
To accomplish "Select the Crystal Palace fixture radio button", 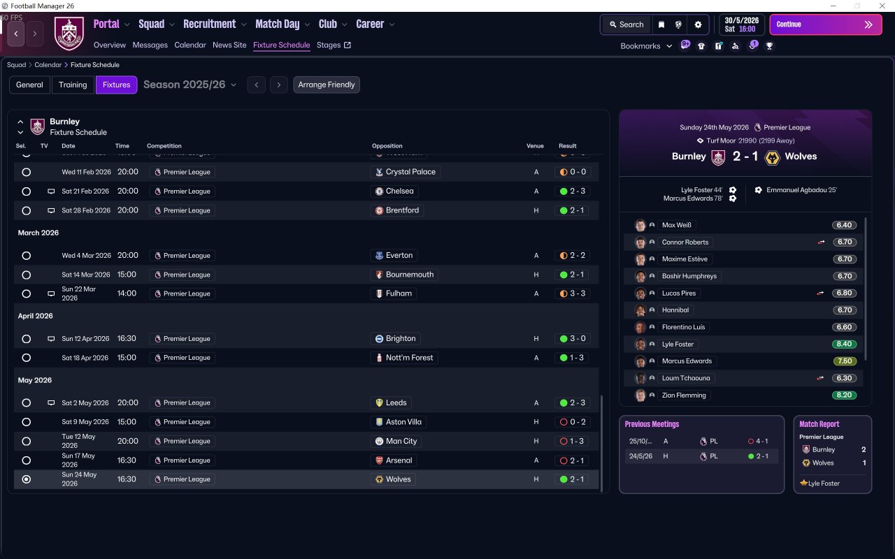I will 27,172.
